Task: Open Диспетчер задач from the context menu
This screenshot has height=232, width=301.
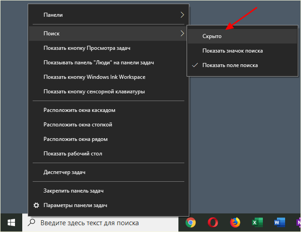Action: (109, 172)
